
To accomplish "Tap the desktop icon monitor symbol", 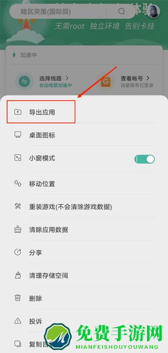I will (x=18, y=135).
